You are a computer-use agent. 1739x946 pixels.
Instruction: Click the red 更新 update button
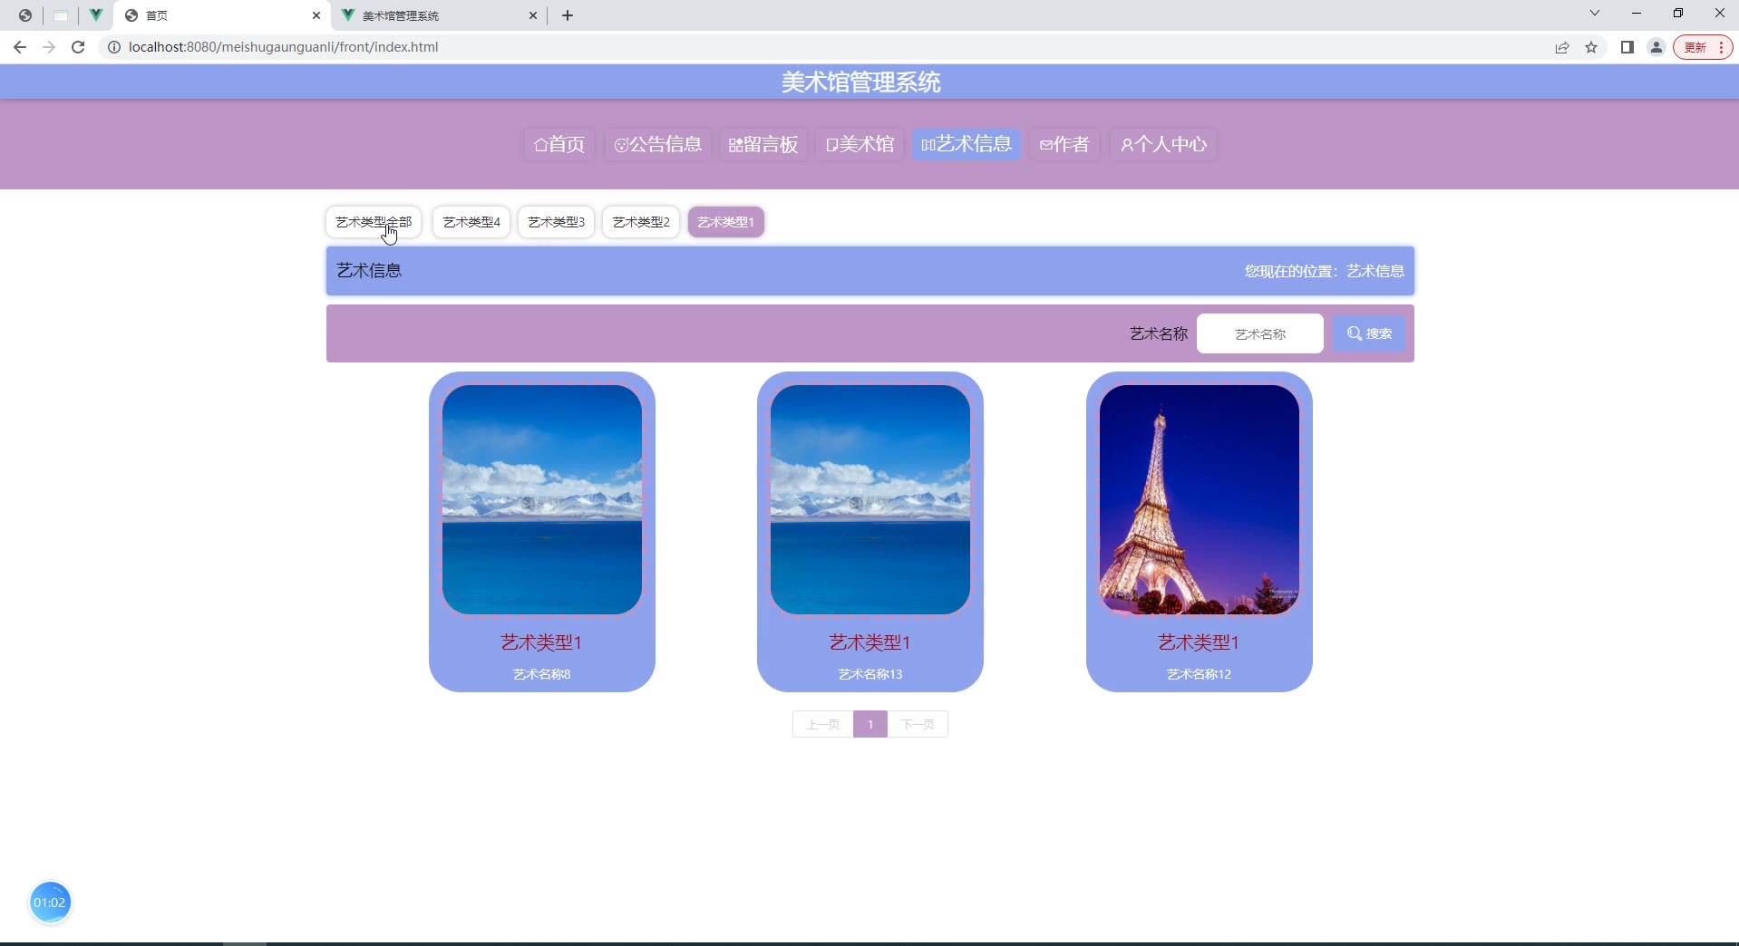[1704, 47]
